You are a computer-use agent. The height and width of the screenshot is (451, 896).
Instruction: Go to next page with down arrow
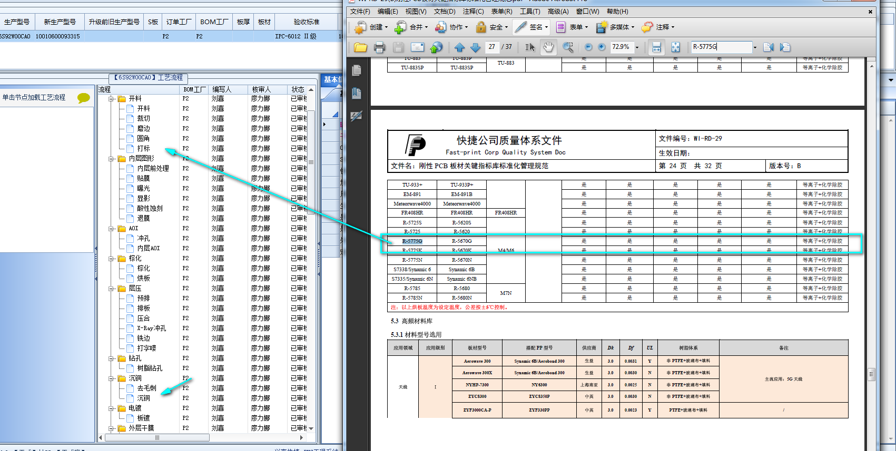[475, 47]
